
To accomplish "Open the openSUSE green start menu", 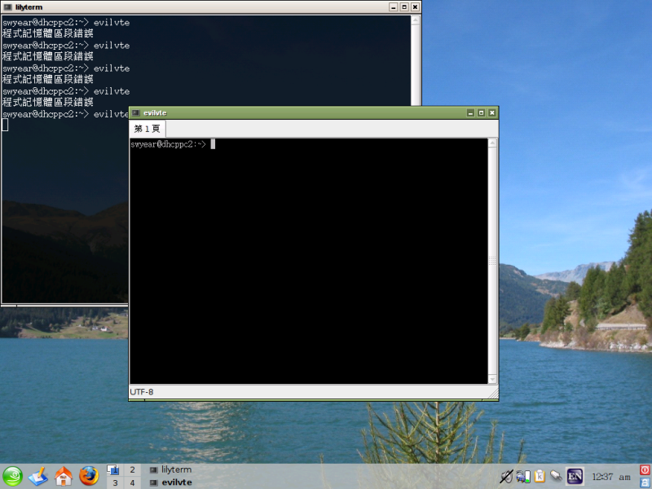I will [x=13, y=476].
